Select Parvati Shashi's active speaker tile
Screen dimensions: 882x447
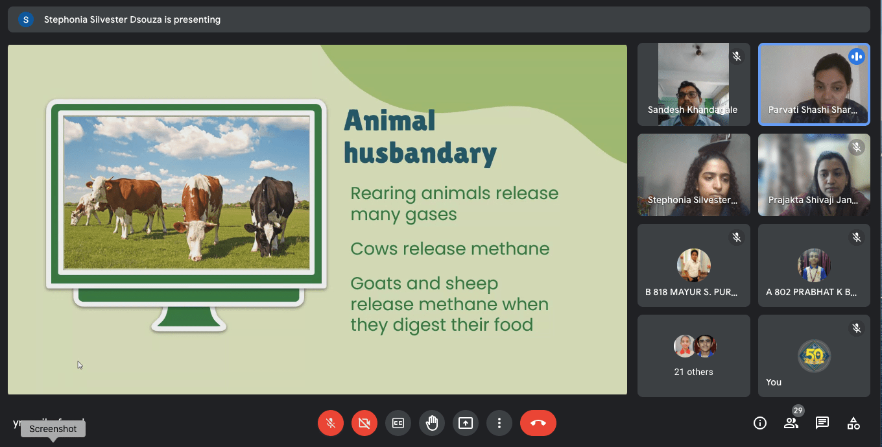(814, 84)
